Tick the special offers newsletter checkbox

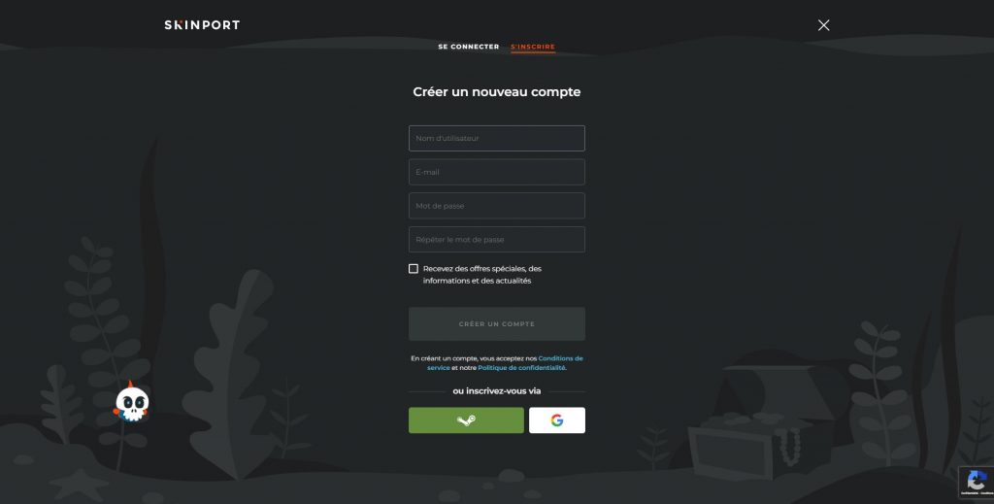point(414,269)
